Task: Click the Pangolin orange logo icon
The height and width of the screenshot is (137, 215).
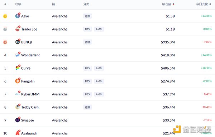Action: [x=18, y=81]
